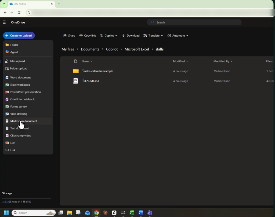The width and height of the screenshot is (275, 217).
Task: Go back in the browser
Action: (5, 13)
